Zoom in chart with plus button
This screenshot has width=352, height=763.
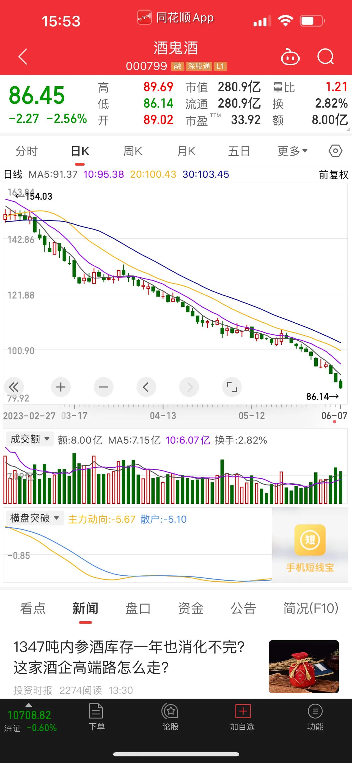click(61, 387)
